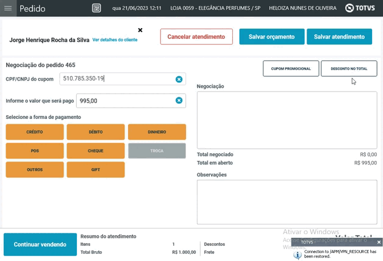Focus the Observações text area
Screen dimensions: 383x261
point(287,202)
